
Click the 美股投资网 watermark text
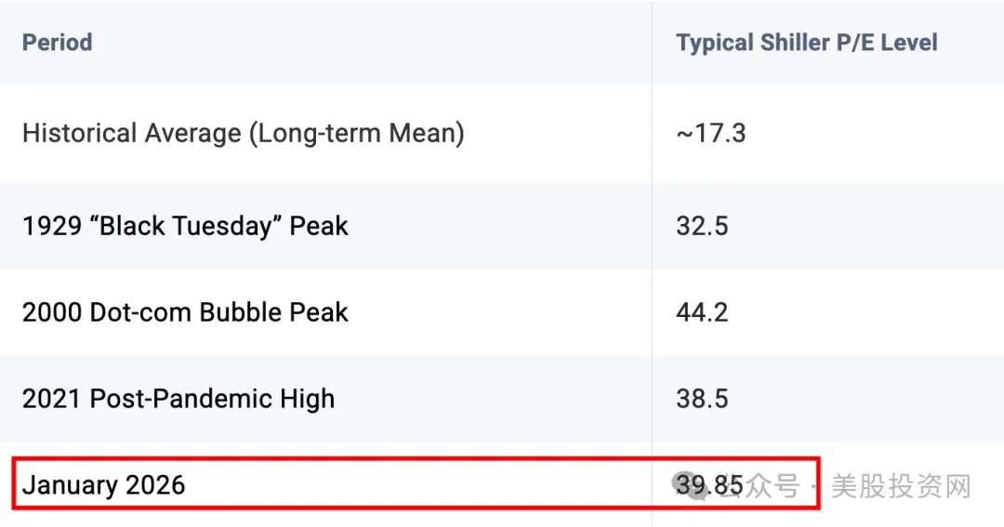click(901, 486)
